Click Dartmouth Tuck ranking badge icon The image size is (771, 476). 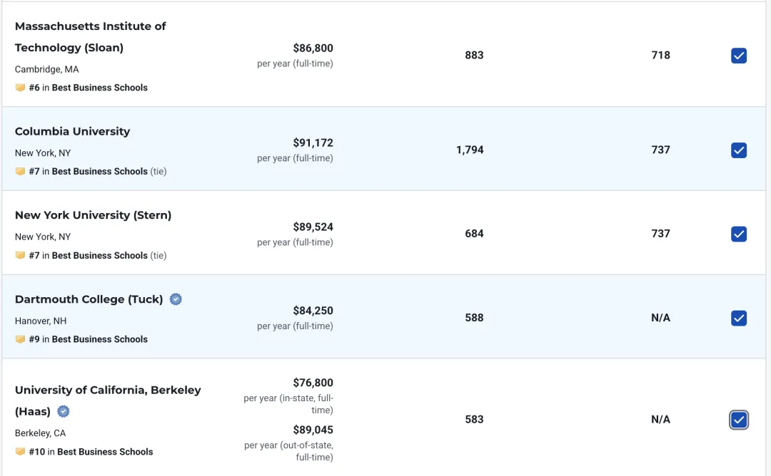click(20, 339)
